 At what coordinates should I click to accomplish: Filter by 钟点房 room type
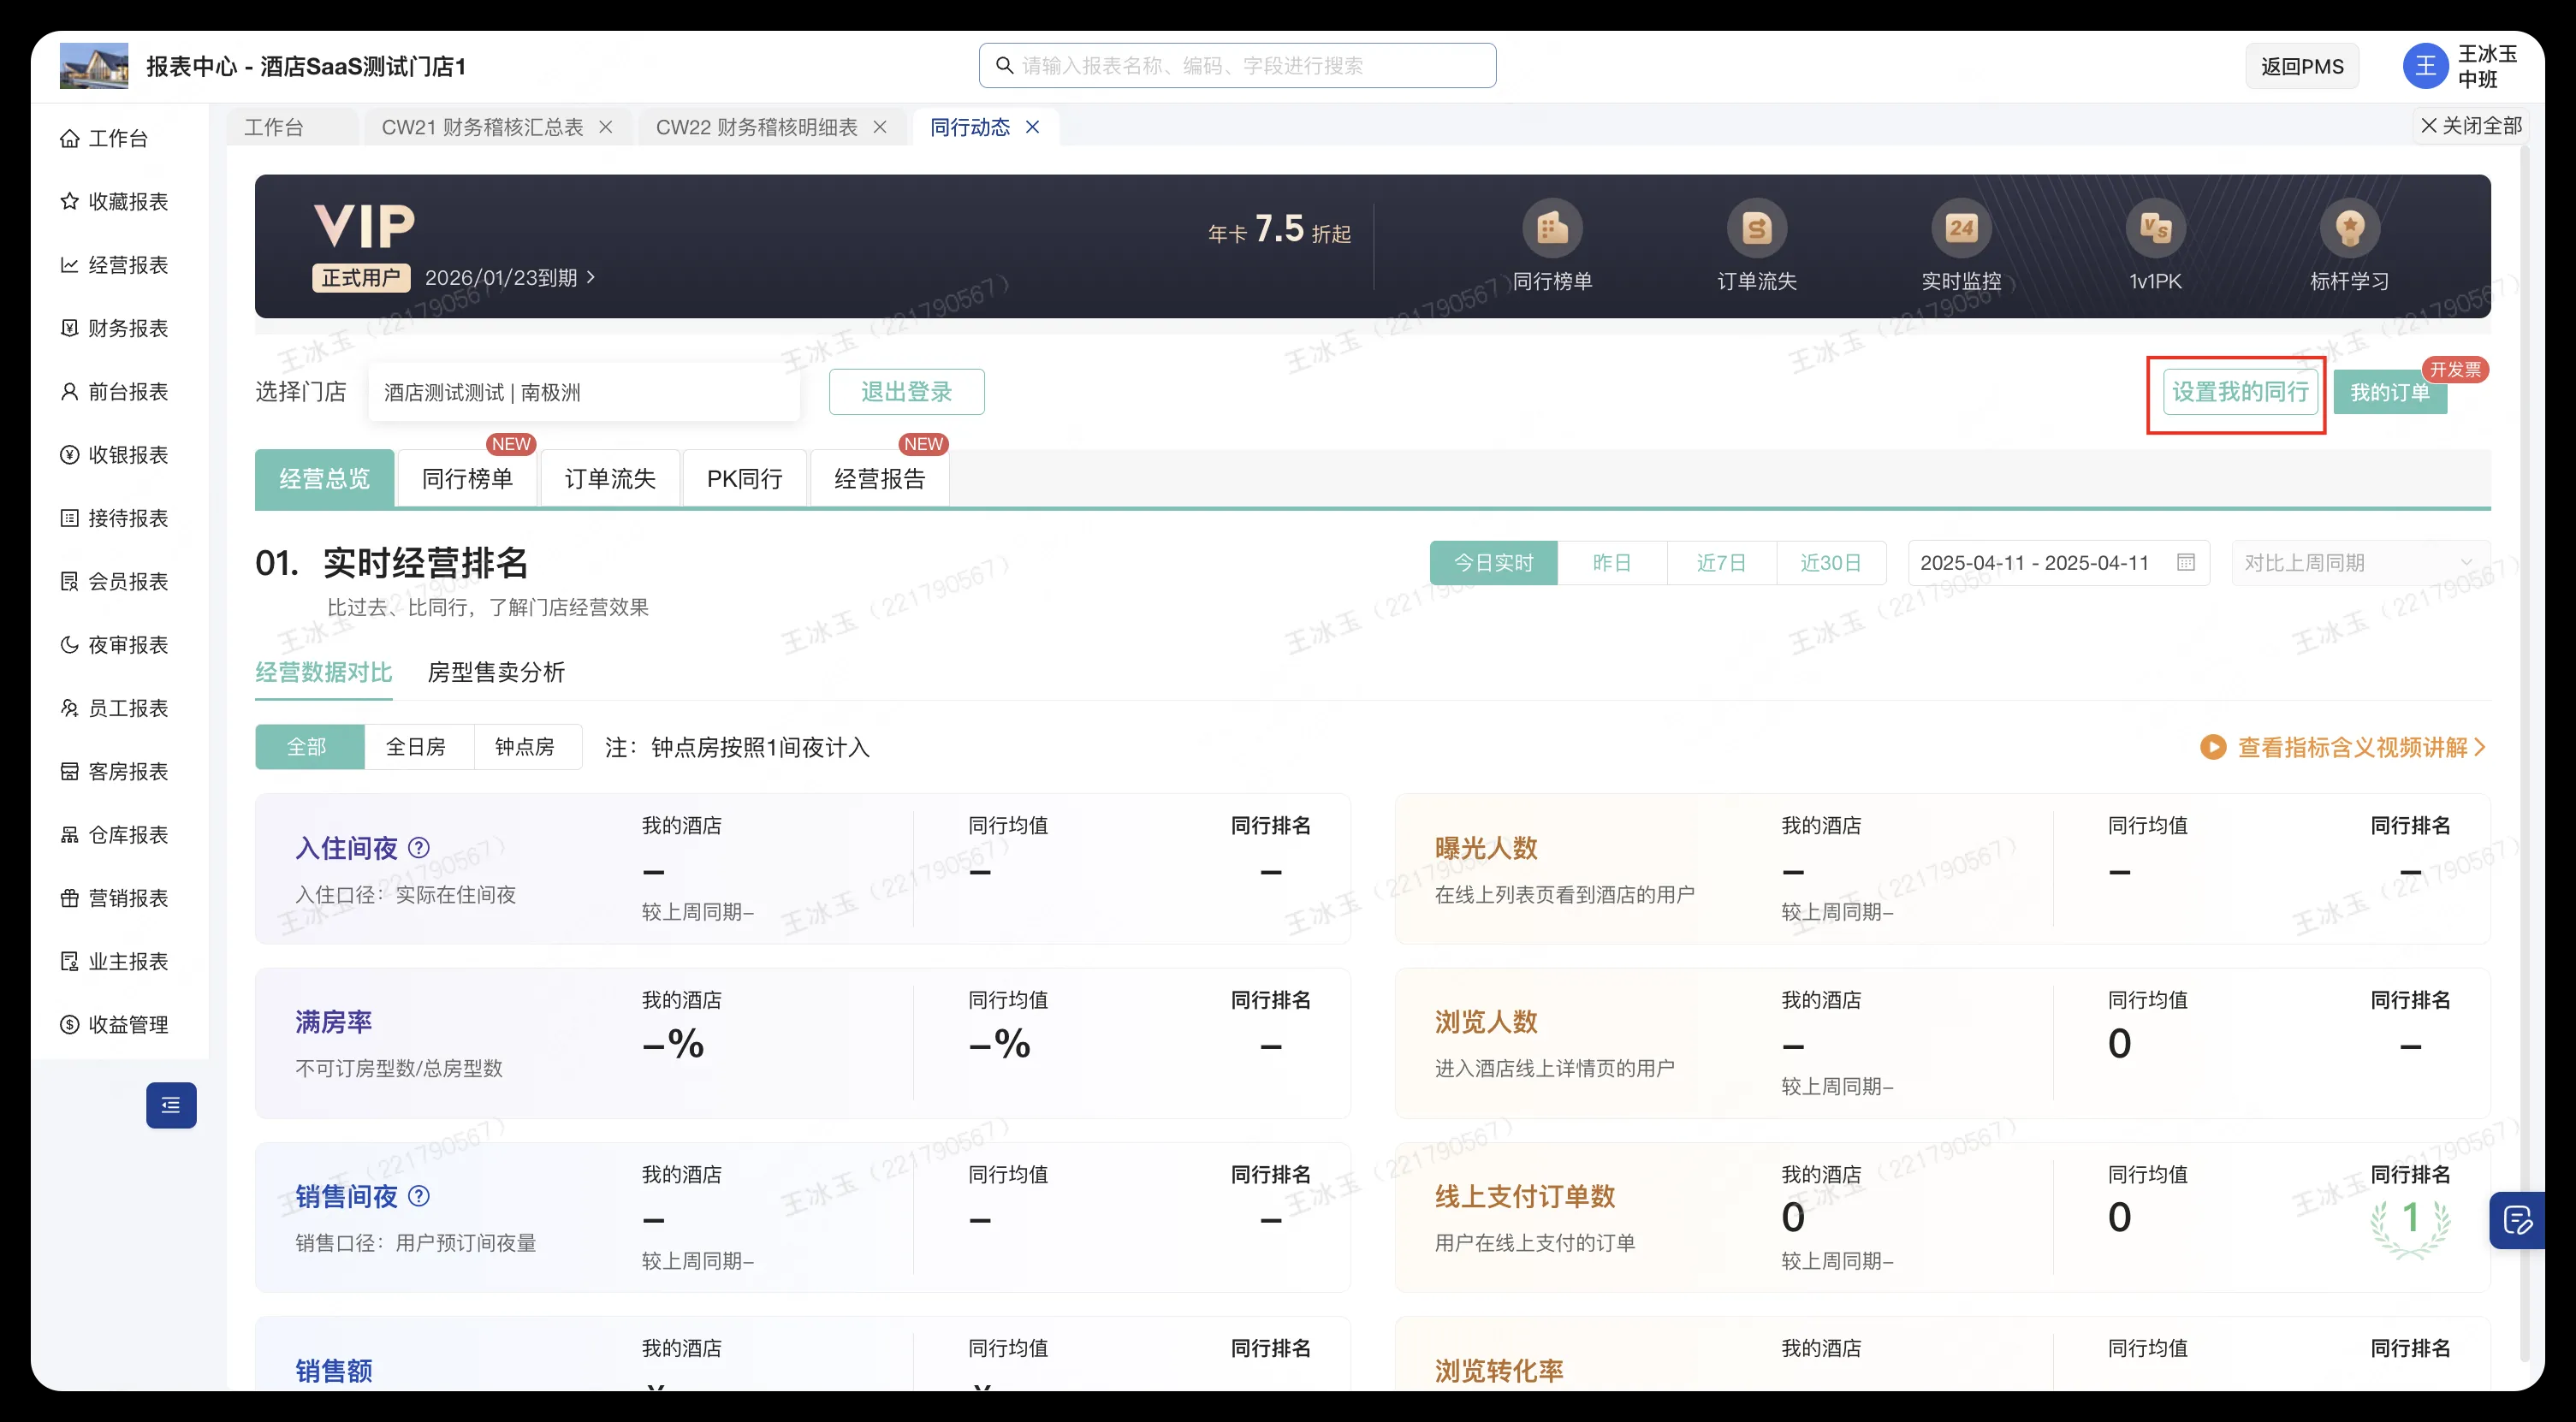pos(528,747)
